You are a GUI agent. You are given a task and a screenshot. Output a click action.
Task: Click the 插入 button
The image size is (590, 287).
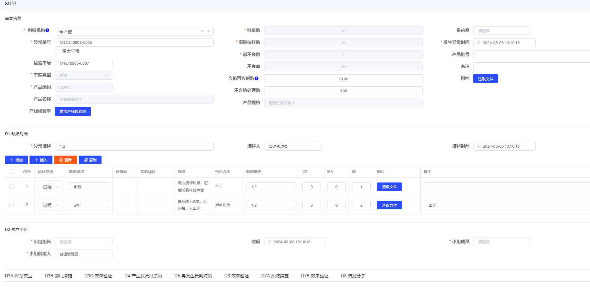tap(41, 160)
